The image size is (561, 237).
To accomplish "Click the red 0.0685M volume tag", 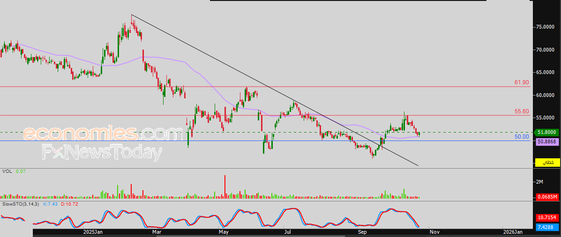I will [547, 197].
